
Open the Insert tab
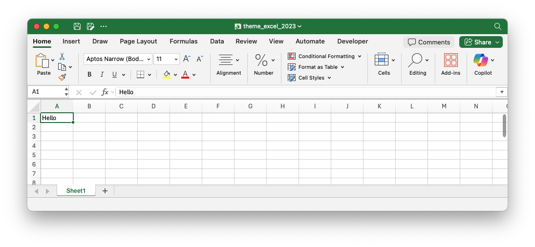point(71,41)
